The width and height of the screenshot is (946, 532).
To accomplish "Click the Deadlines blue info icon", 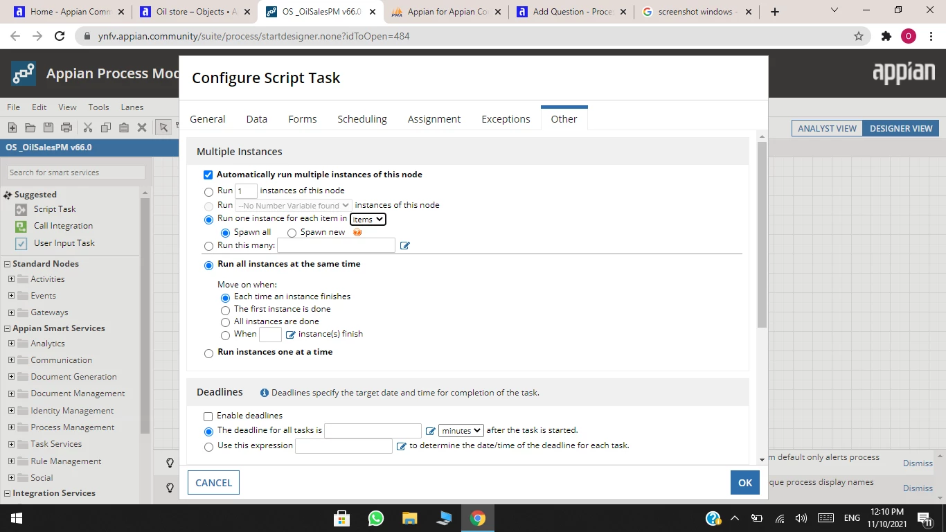I will [x=265, y=393].
